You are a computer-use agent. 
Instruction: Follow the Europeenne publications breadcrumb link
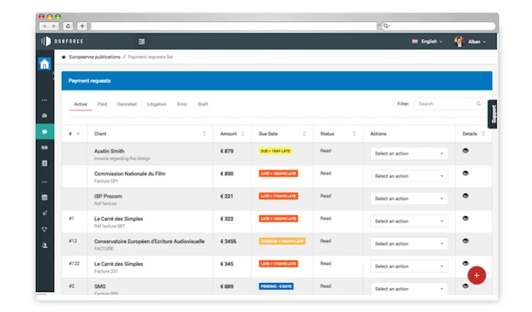point(94,57)
